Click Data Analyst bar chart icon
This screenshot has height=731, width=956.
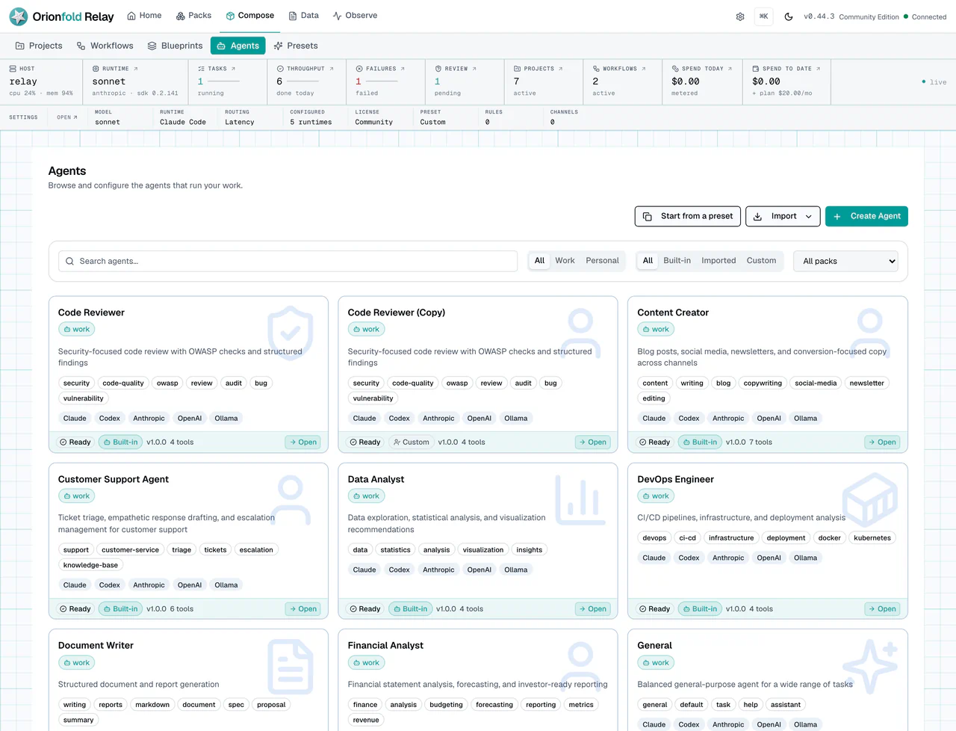(x=580, y=499)
